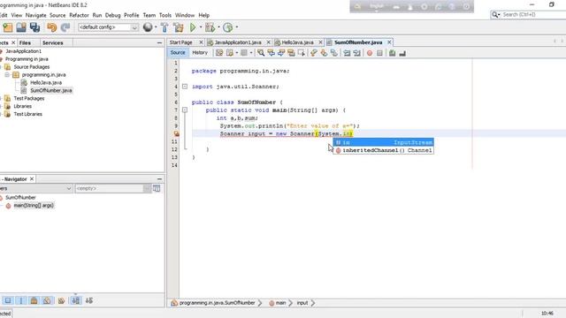This screenshot has width=566, height=318.
Task: Open the Profile Project dropdown arrow
Action: tap(237, 27)
